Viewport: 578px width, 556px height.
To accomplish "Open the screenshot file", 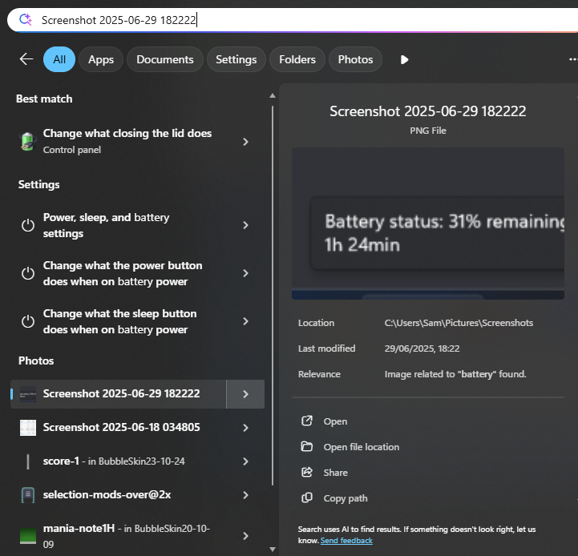I will [x=335, y=421].
